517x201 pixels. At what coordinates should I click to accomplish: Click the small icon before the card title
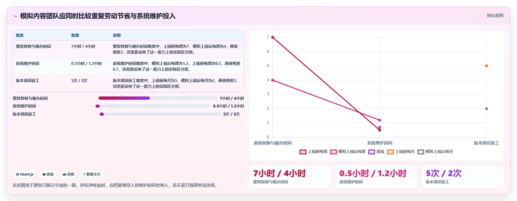click(15, 16)
